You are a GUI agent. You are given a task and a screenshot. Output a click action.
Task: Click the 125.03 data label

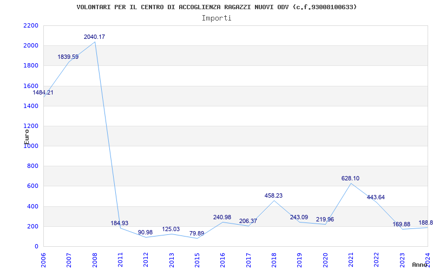click(171, 229)
